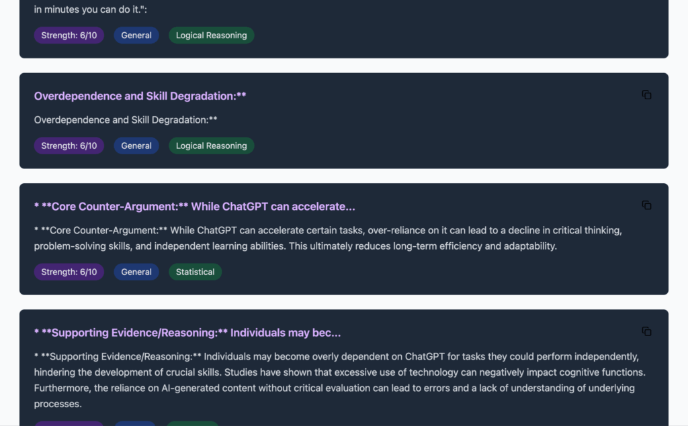Copy the Core Counter-Argument card text

(646, 205)
